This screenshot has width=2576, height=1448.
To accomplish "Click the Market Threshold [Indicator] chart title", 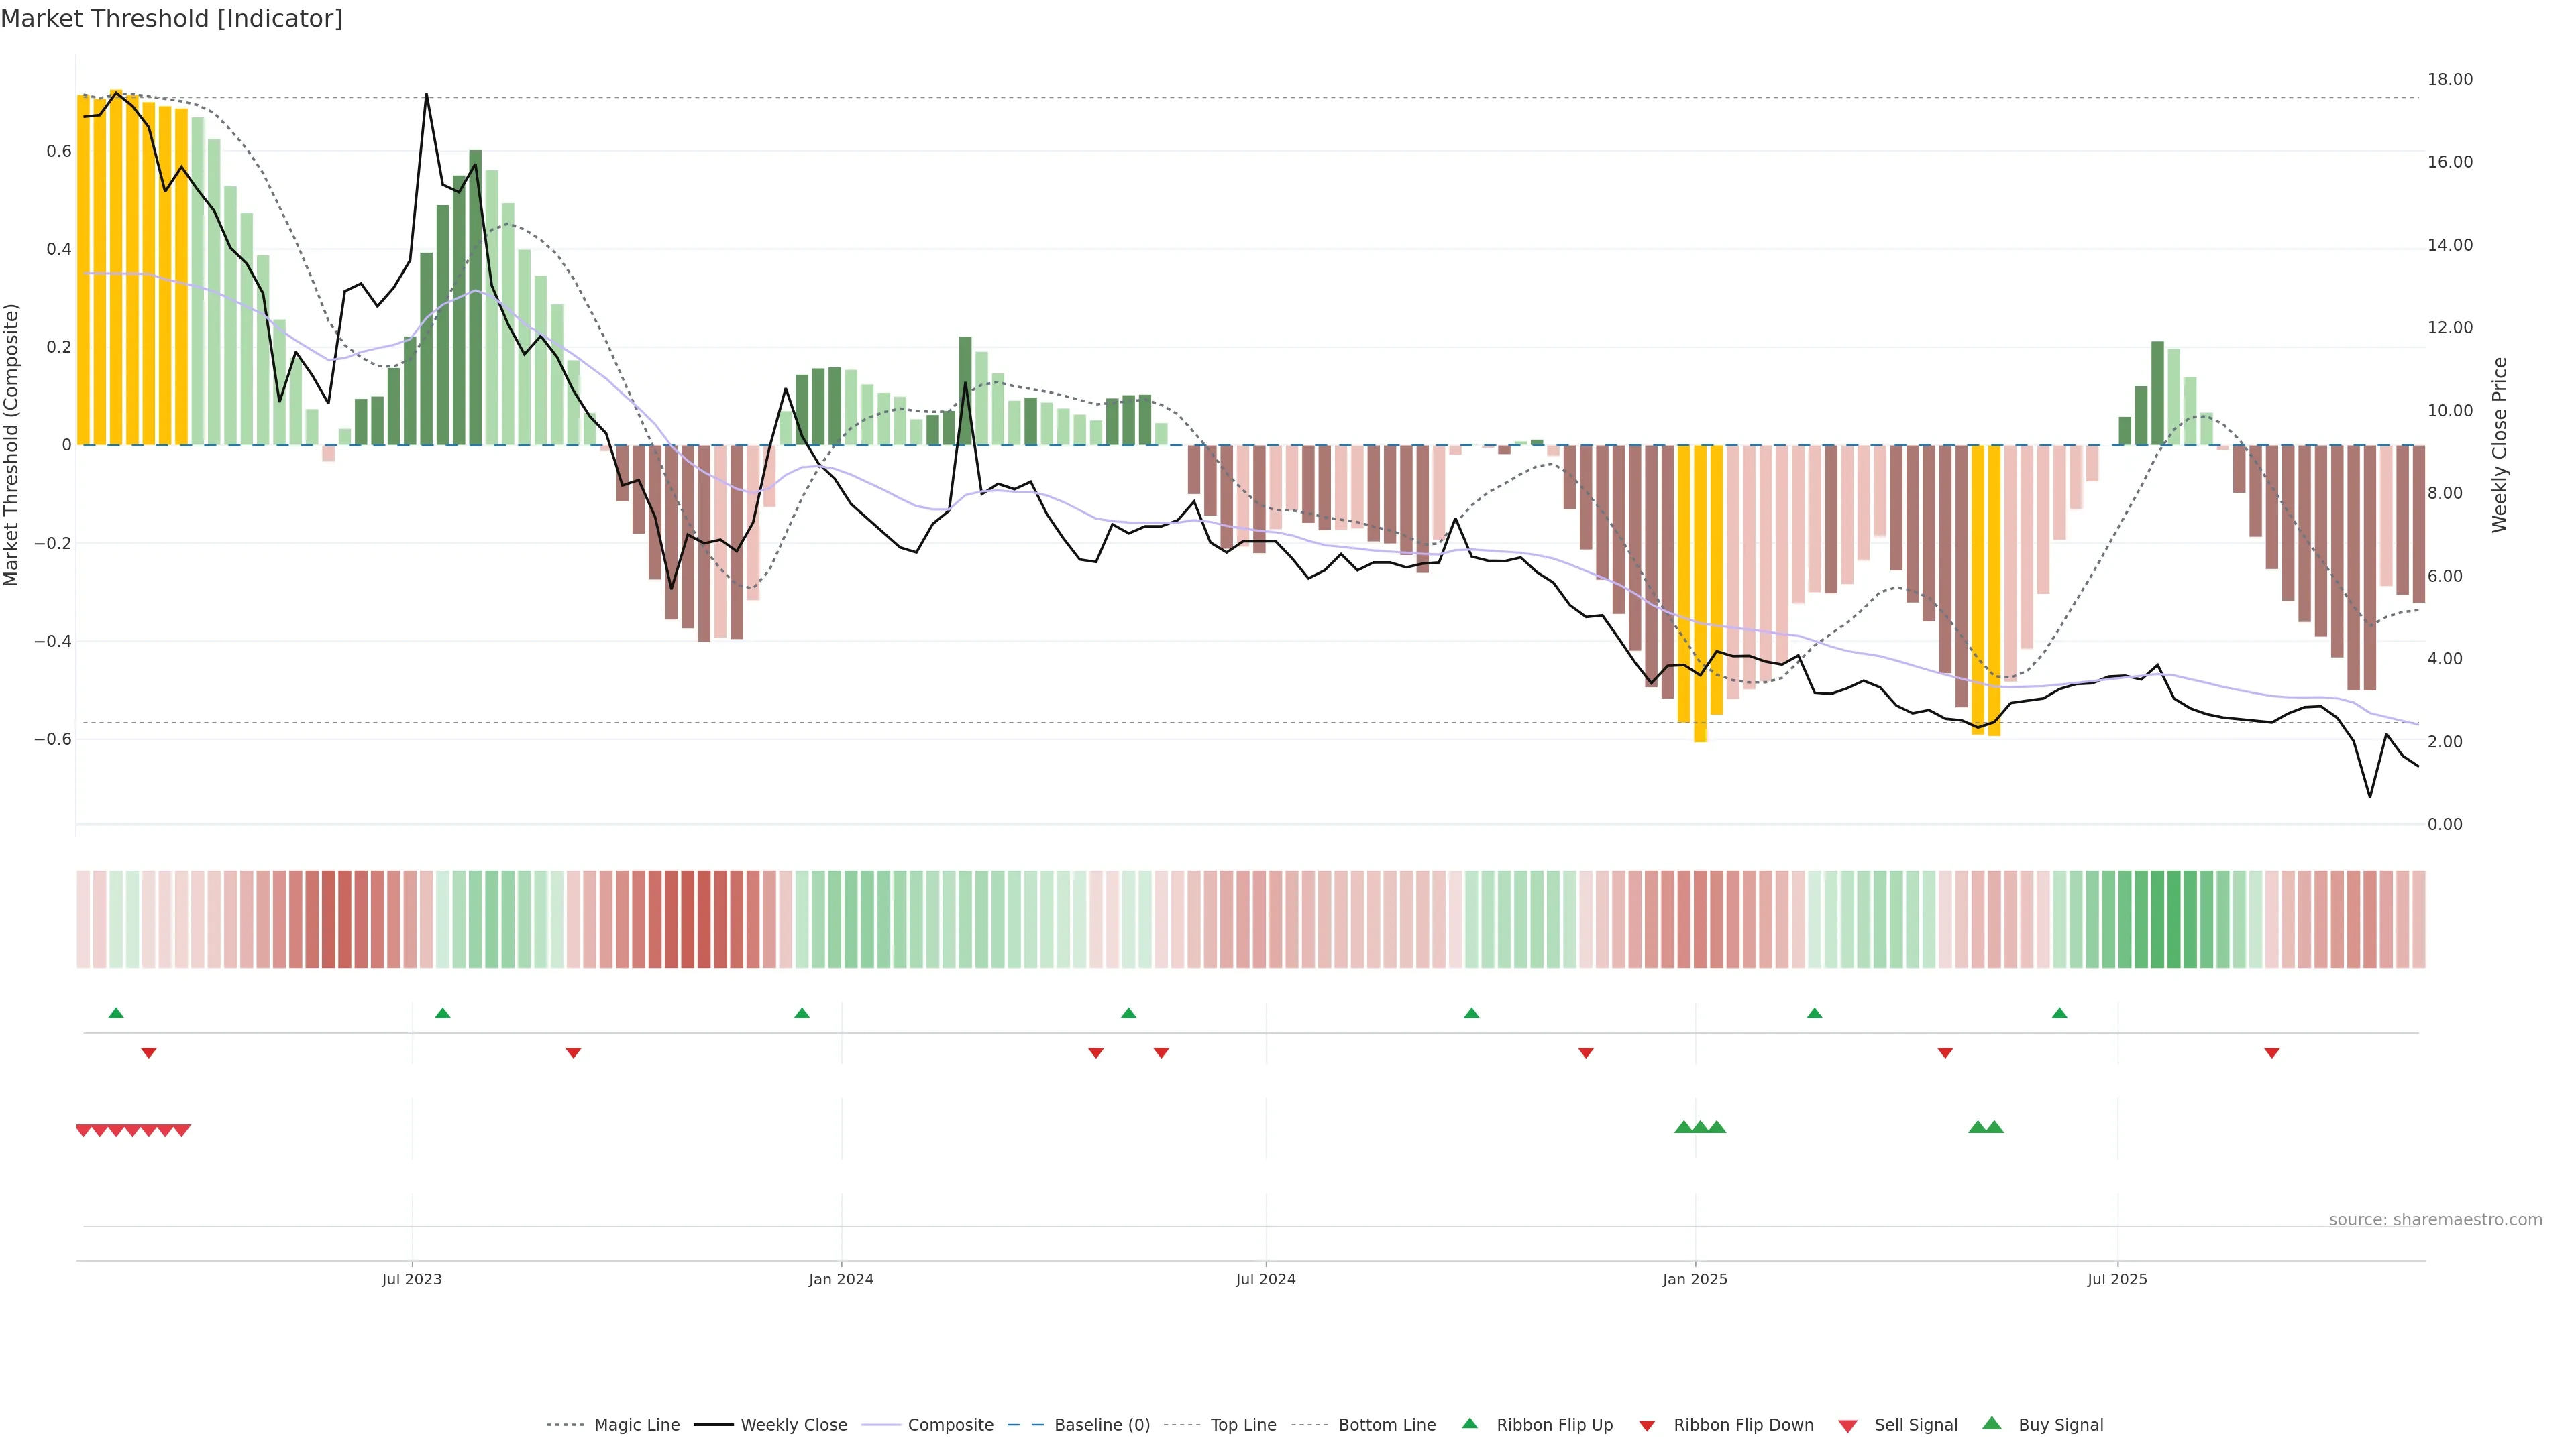I will [171, 19].
